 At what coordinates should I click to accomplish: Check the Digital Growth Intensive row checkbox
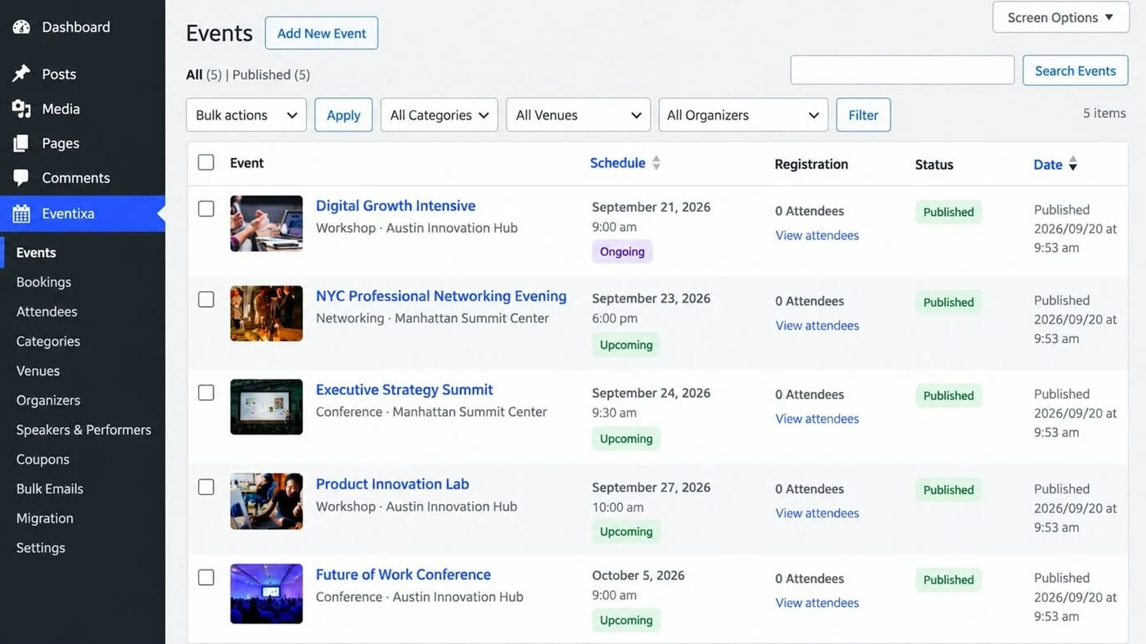[206, 209]
